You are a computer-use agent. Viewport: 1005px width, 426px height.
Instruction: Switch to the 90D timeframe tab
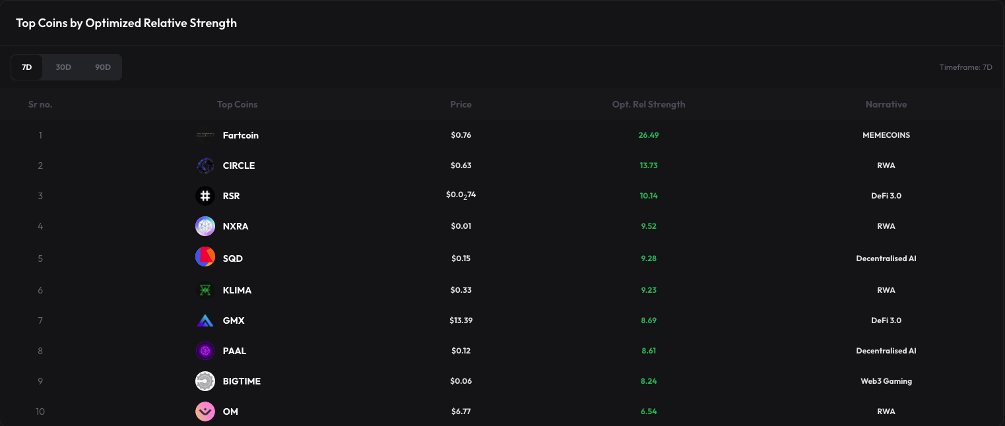103,67
